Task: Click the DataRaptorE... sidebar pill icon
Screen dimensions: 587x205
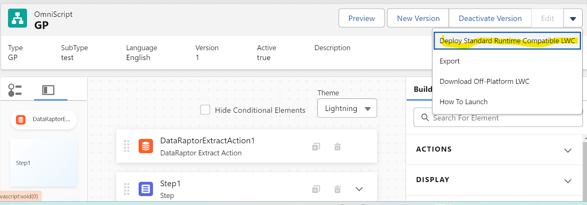Action: coord(21,119)
